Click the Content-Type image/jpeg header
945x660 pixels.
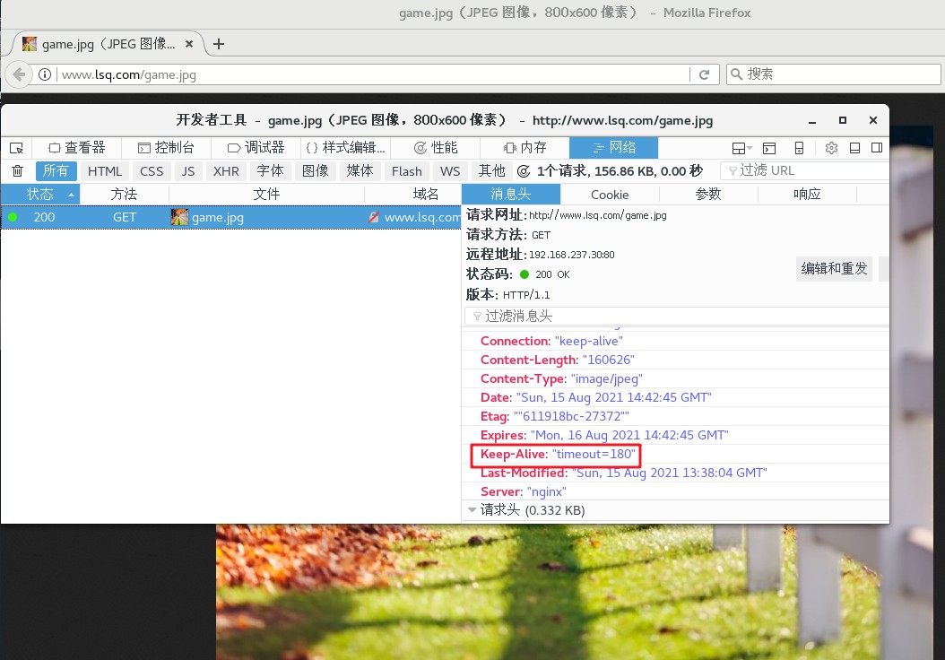click(561, 378)
